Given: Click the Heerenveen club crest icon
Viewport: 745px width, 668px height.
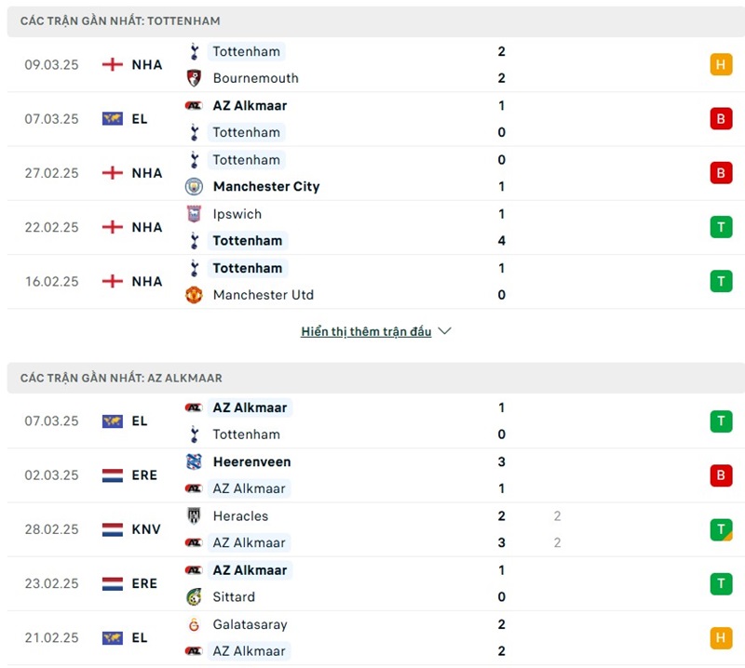Looking at the screenshot, I should (194, 461).
